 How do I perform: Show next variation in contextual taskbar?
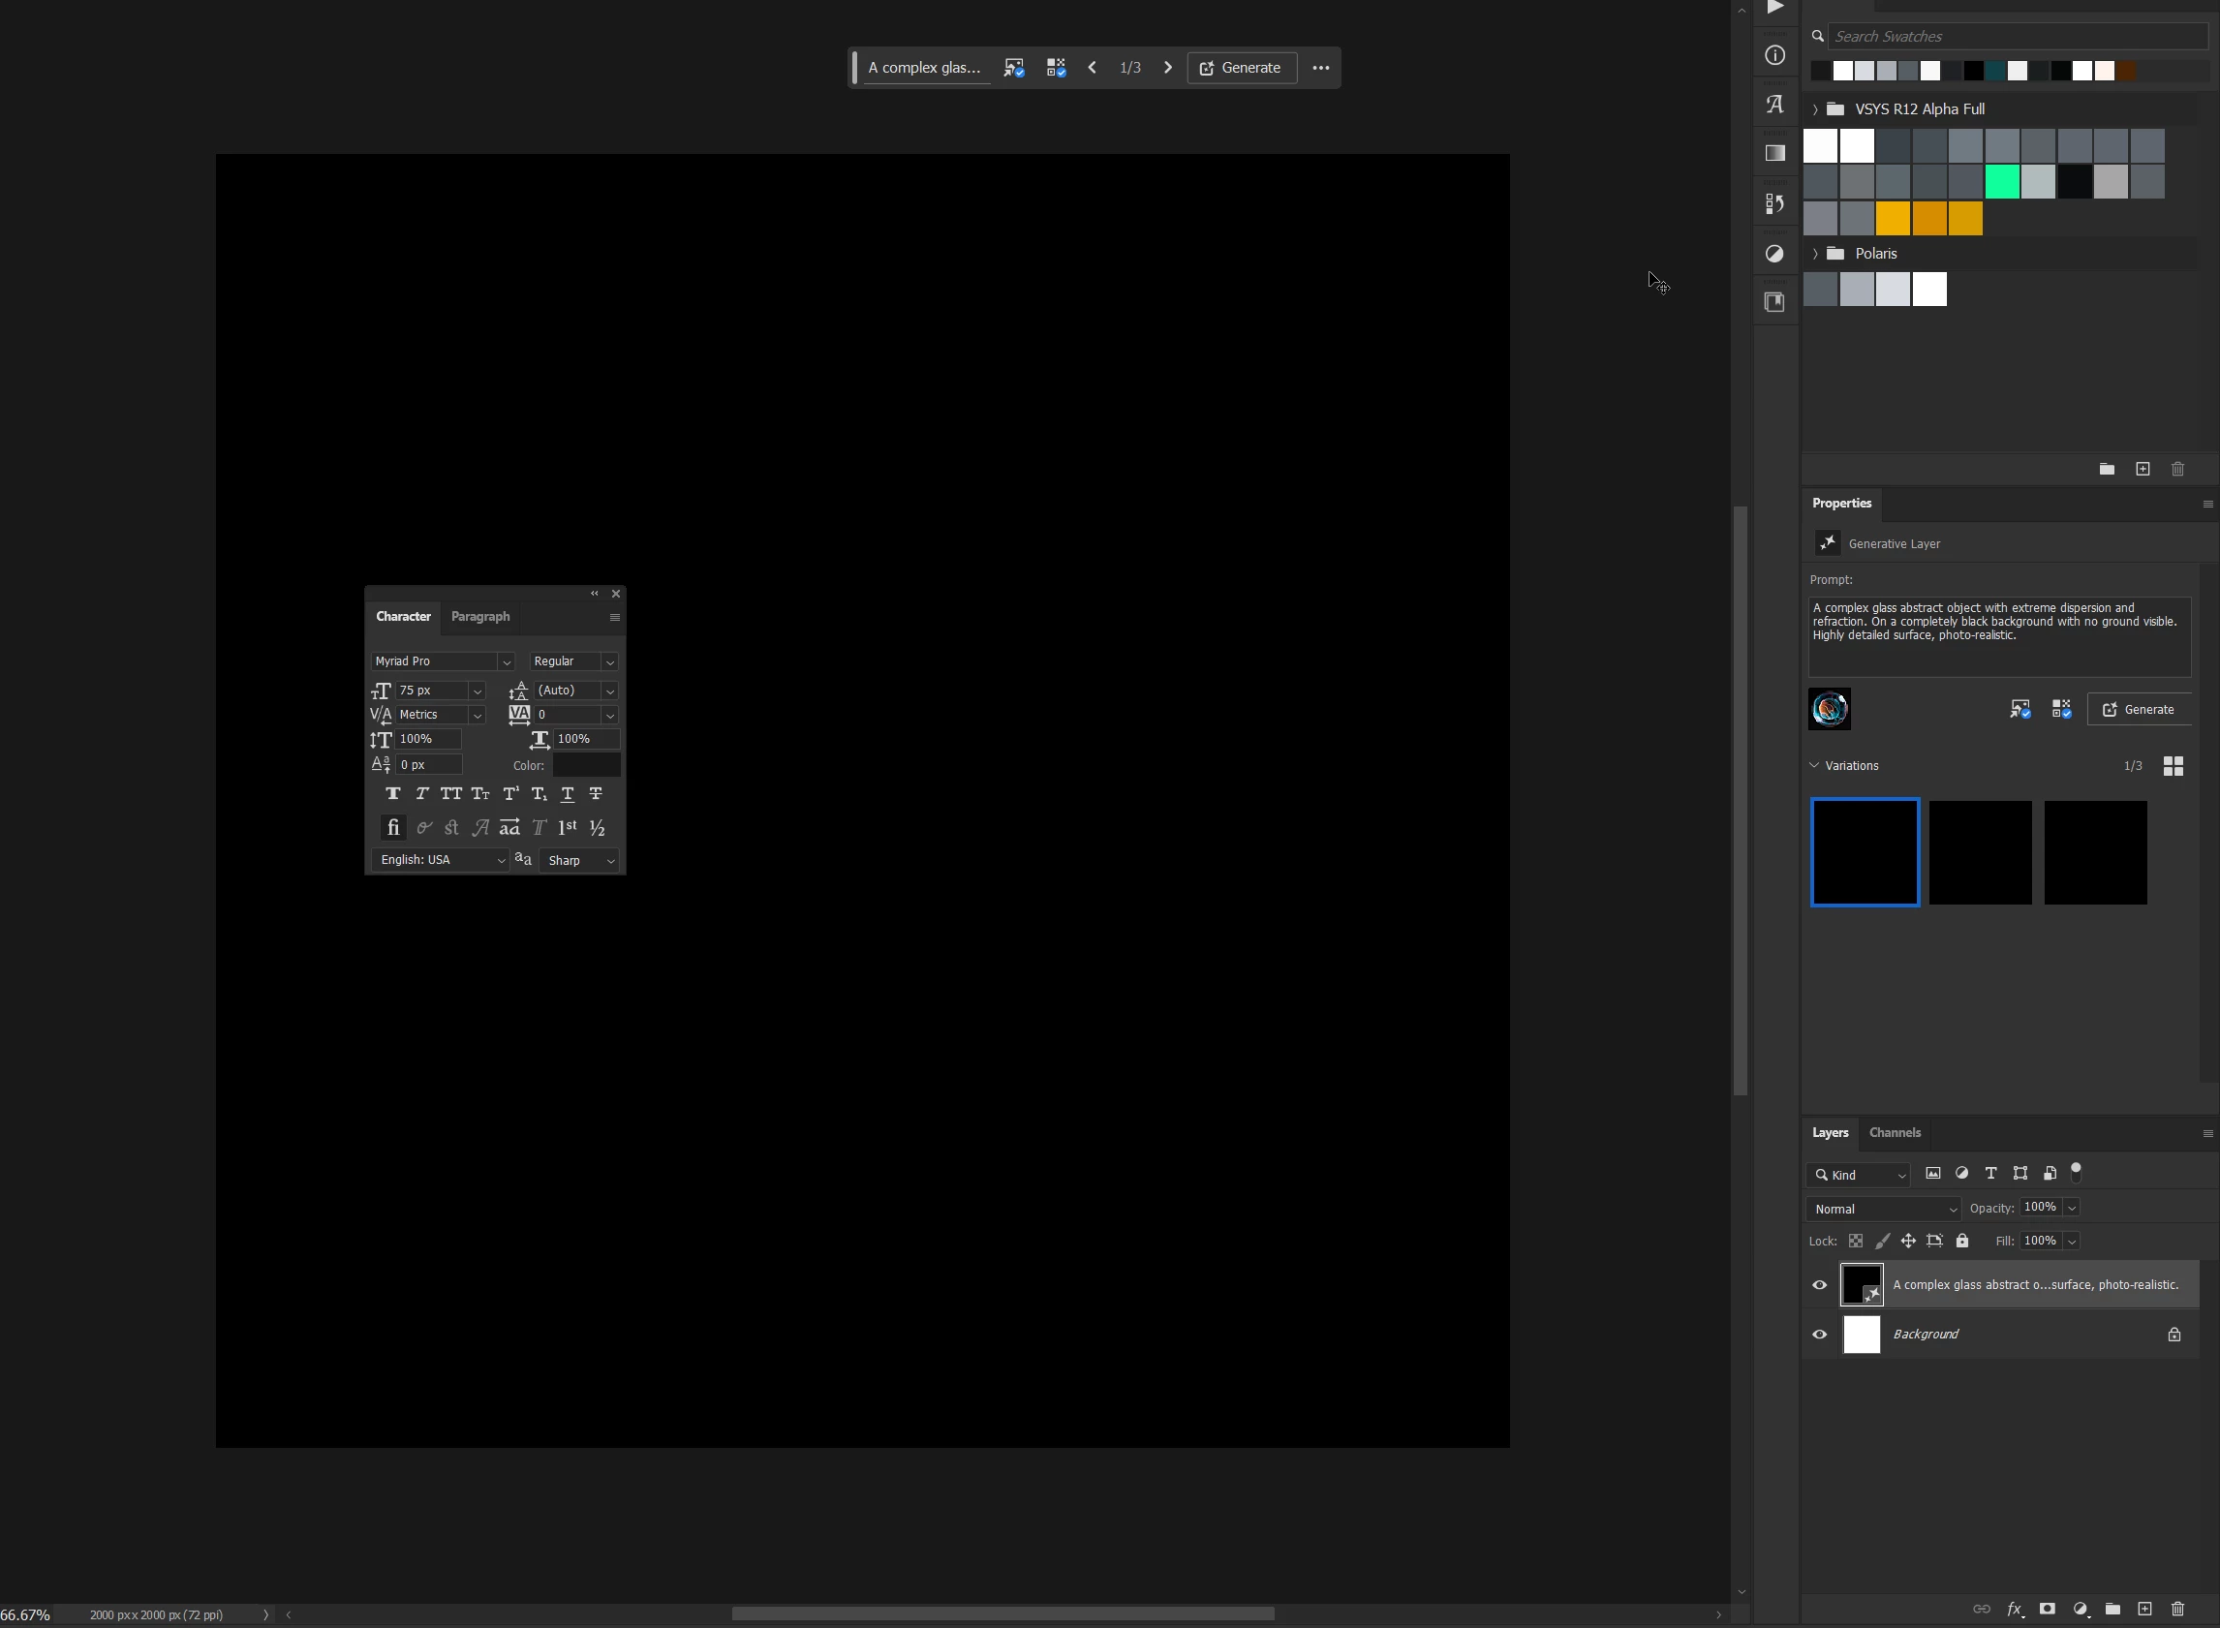pyautogui.click(x=1169, y=68)
